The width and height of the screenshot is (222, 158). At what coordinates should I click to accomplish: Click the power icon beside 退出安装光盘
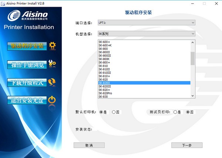pos(53,100)
